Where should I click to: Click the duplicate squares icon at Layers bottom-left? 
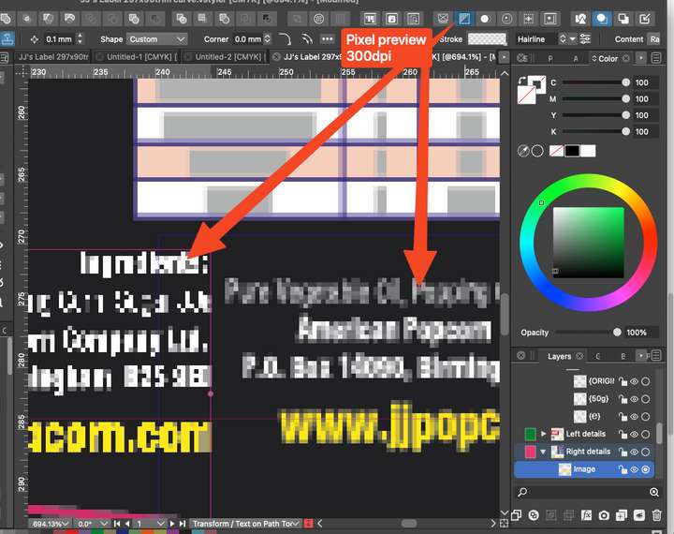click(x=516, y=515)
